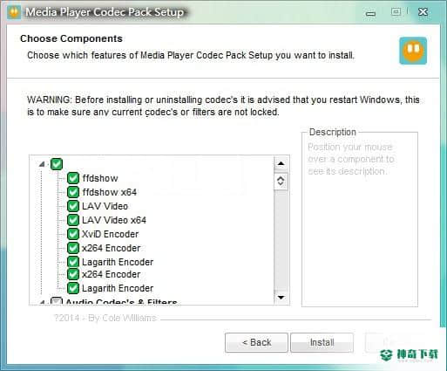The image size is (447, 371).
Task: Click the Media Player Codec Pack title bar icon
Action: tap(14, 12)
